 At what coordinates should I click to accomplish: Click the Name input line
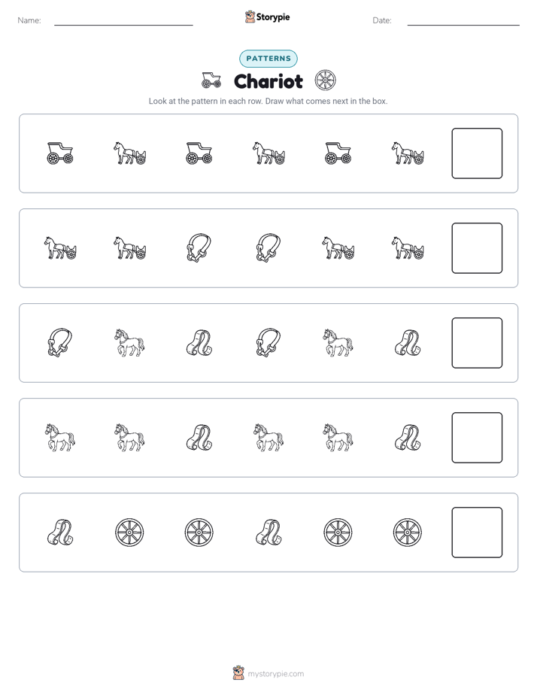coord(123,20)
